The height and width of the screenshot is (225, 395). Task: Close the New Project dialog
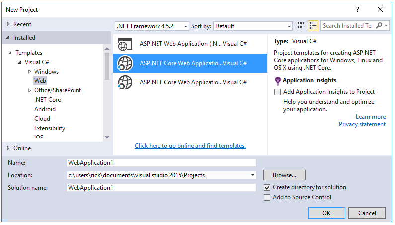[x=380, y=9]
